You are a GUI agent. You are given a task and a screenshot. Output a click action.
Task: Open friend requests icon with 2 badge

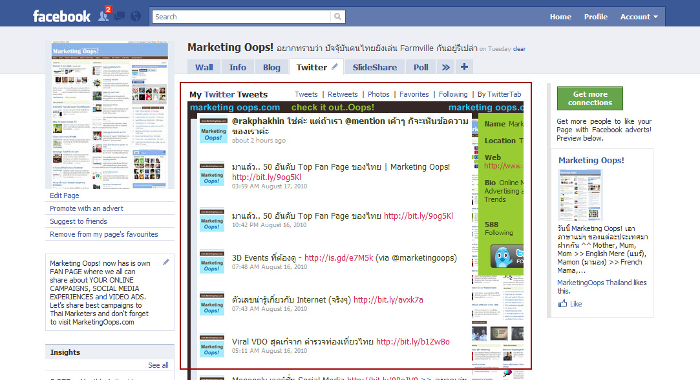point(105,15)
